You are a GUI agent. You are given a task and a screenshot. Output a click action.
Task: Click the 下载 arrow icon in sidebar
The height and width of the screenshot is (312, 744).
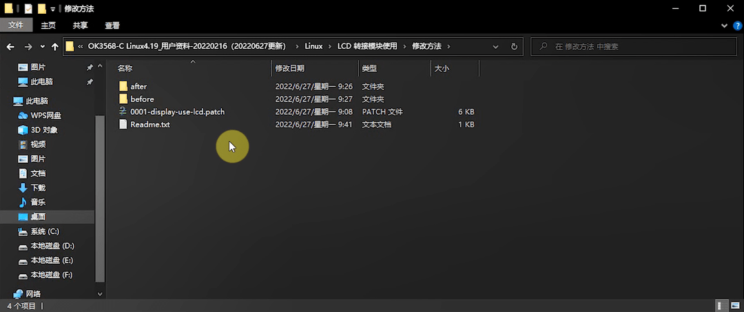pyautogui.click(x=23, y=188)
